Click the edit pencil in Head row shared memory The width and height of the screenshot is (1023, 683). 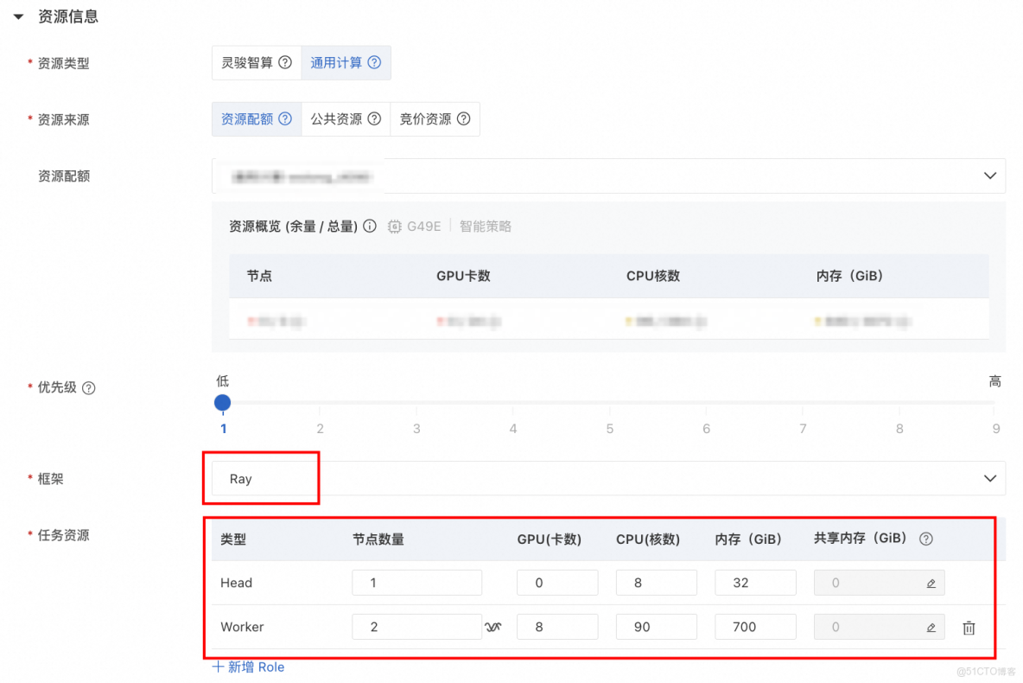pyautogui.click(x=932, y=584)
